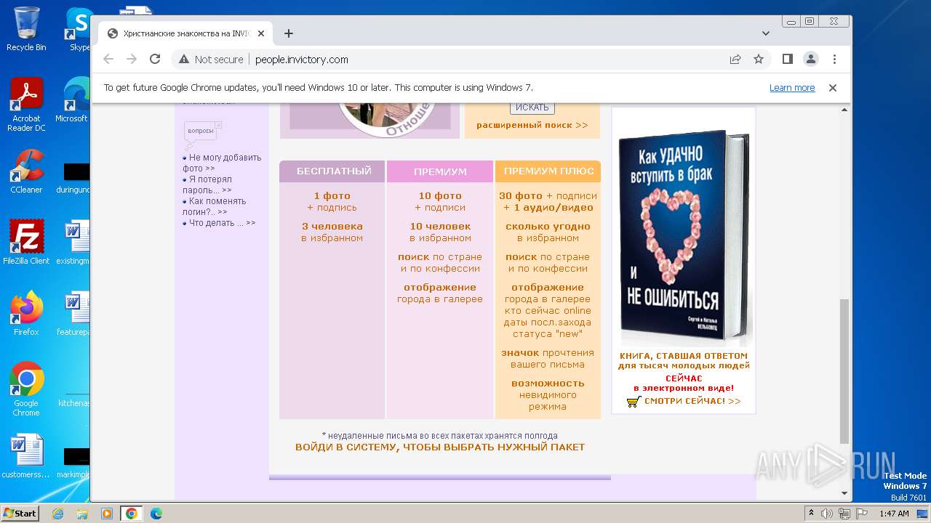Select the Христианские знакомства browser tab
Viewport: 931px width, 523px height.
[186, 33]
